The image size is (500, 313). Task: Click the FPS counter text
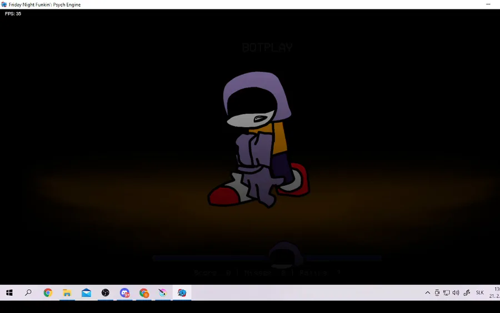pyautogui.click(x=13, y=14)
